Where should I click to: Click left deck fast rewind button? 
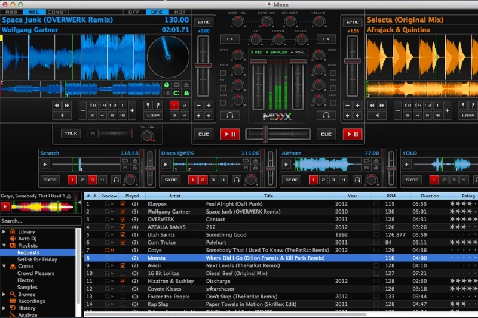pyautogui.click(x=57, y=106)
